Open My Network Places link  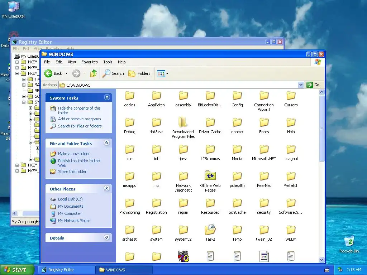(74, 221)
